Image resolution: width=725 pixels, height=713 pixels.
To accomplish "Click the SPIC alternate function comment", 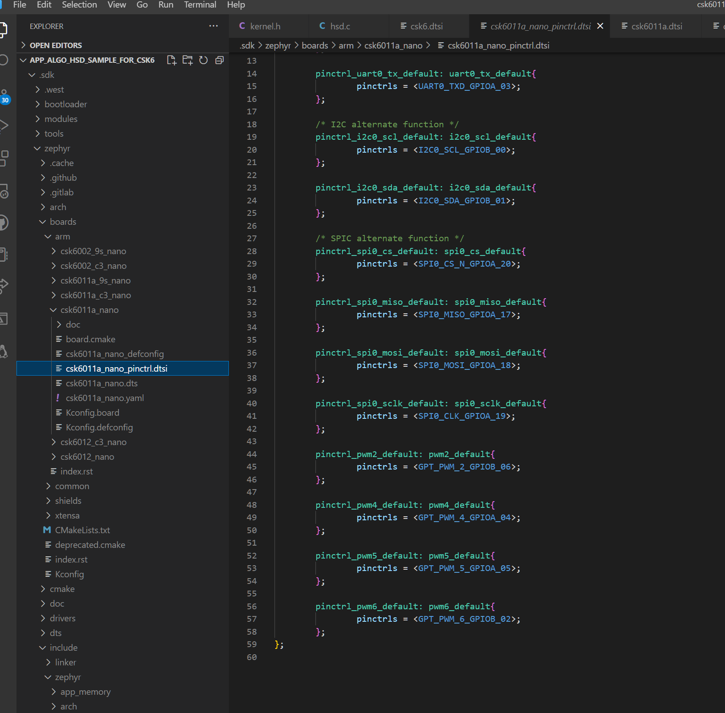I will [x=390, y=238].
